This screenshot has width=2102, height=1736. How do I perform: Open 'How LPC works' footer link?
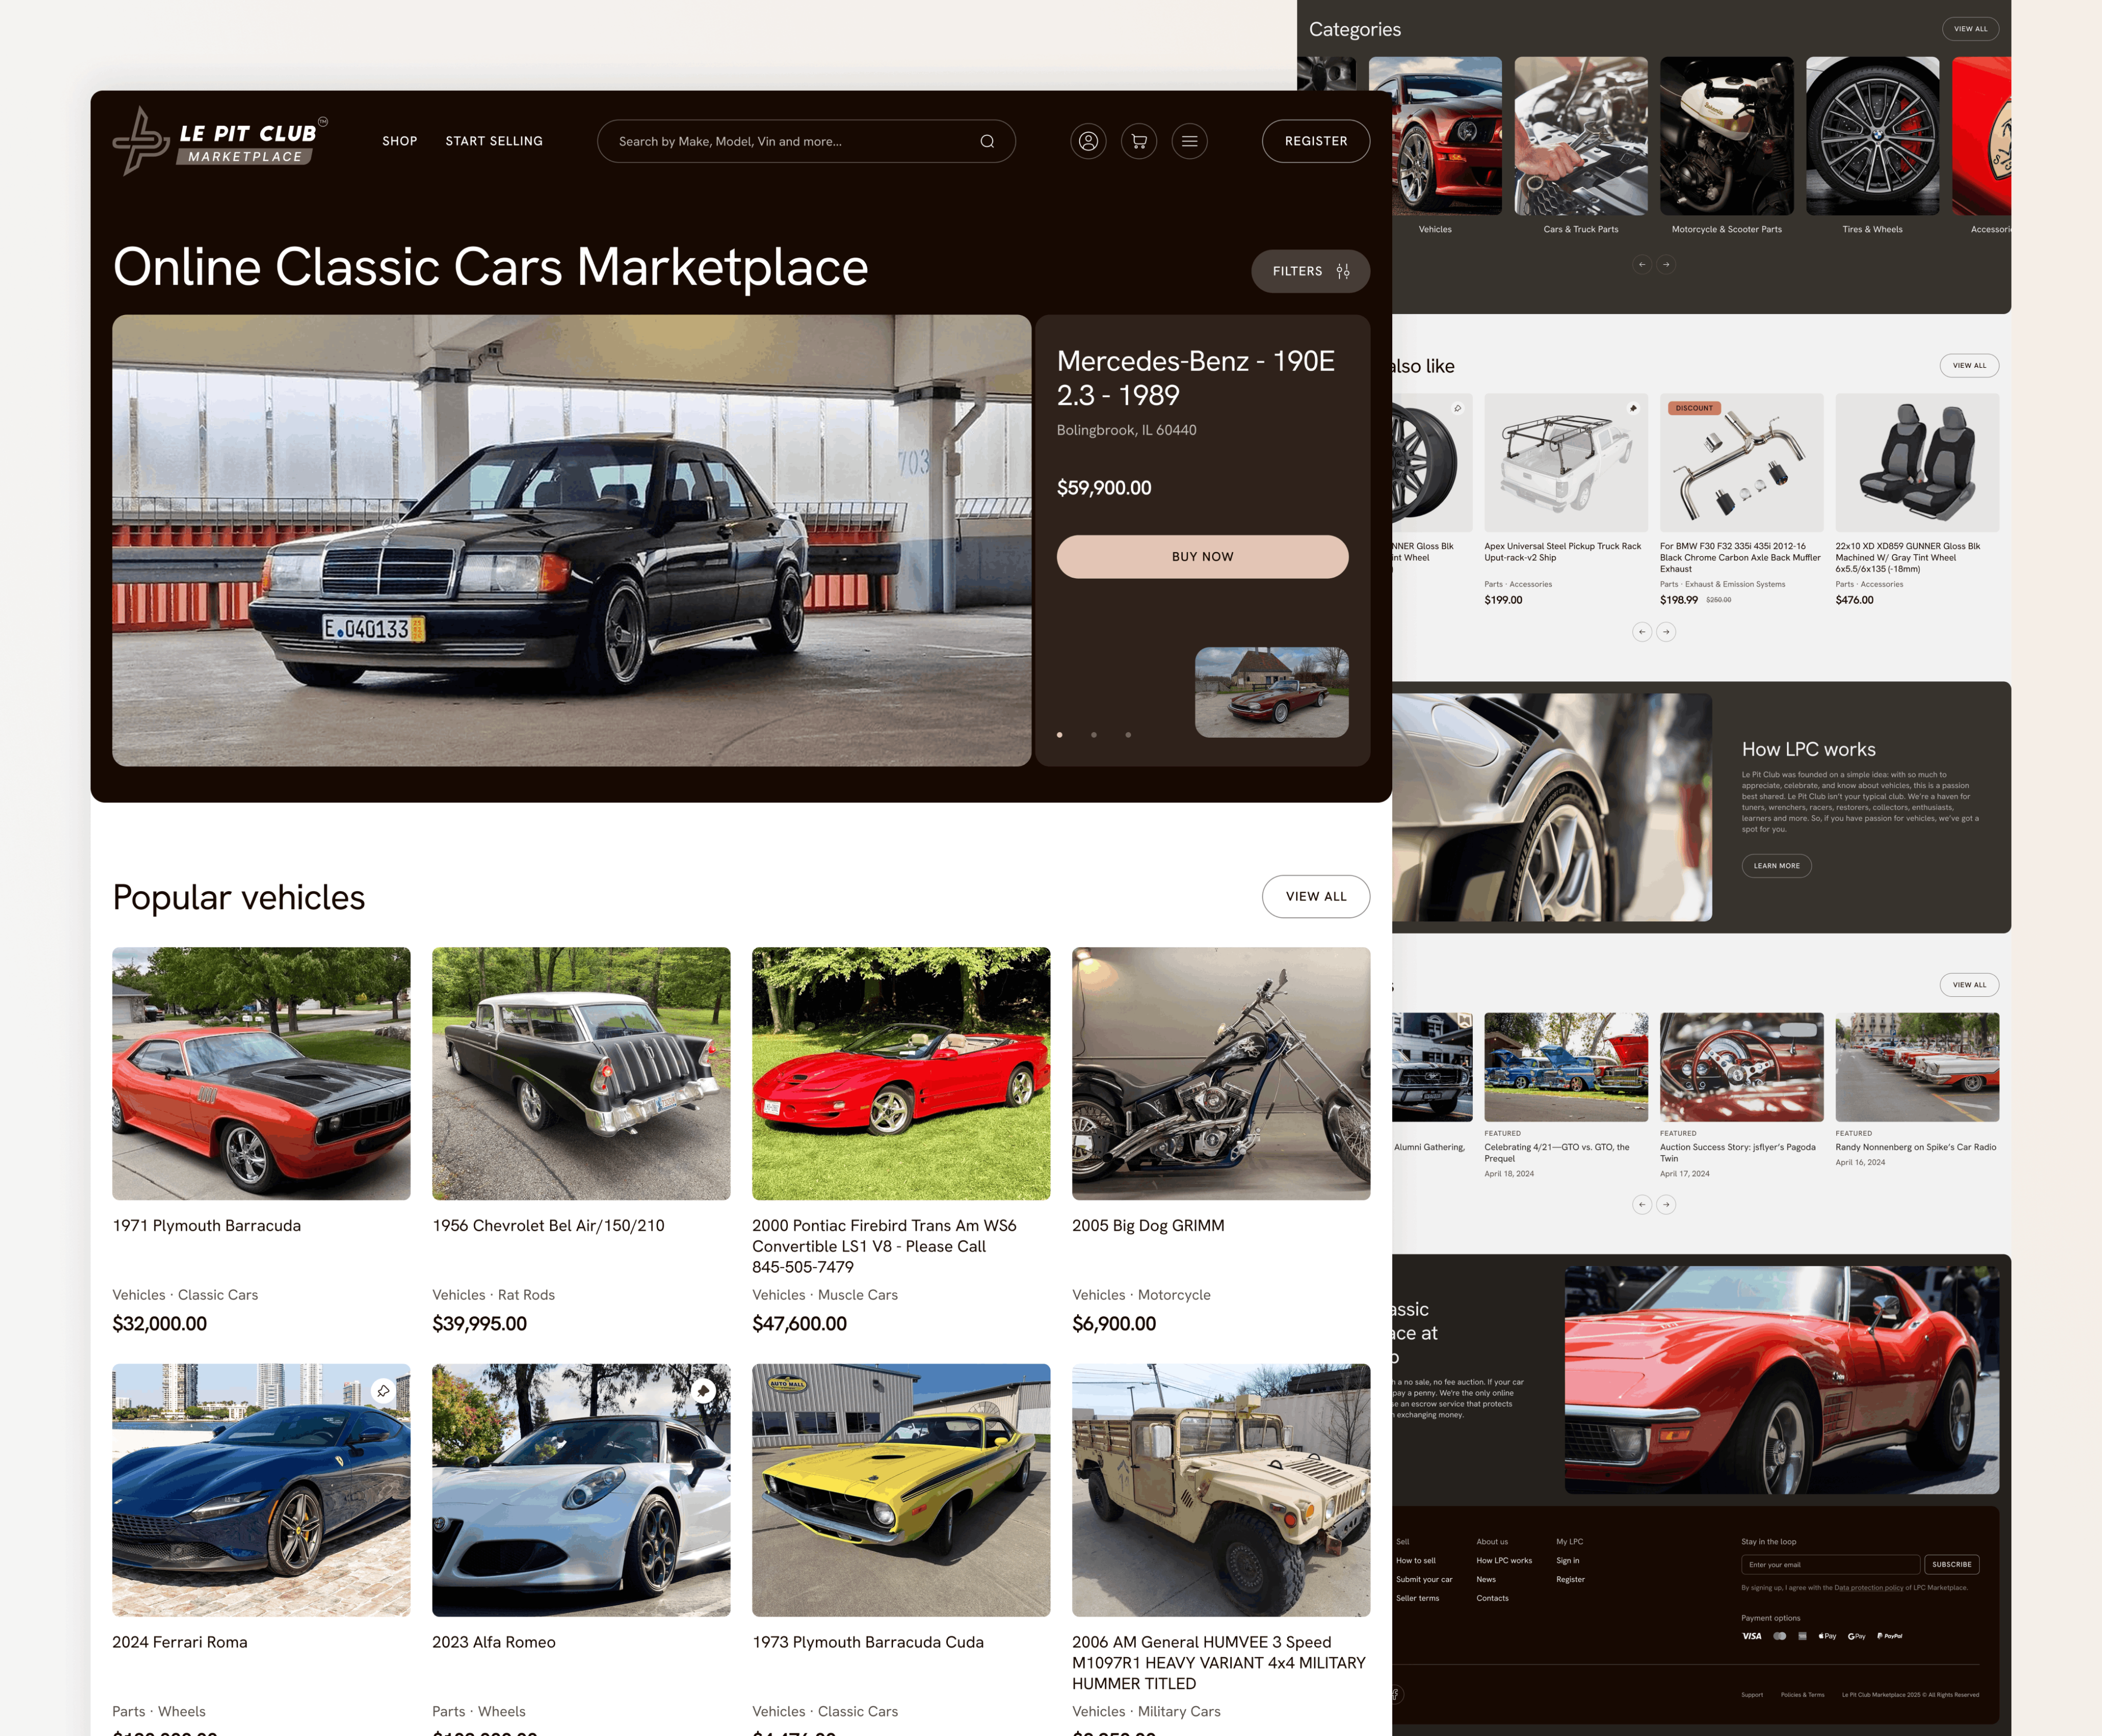click(x=1504, y=1560)
